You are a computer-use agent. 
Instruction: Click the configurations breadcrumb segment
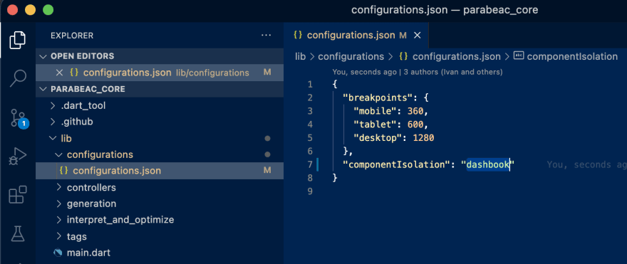tap(351, 57)
